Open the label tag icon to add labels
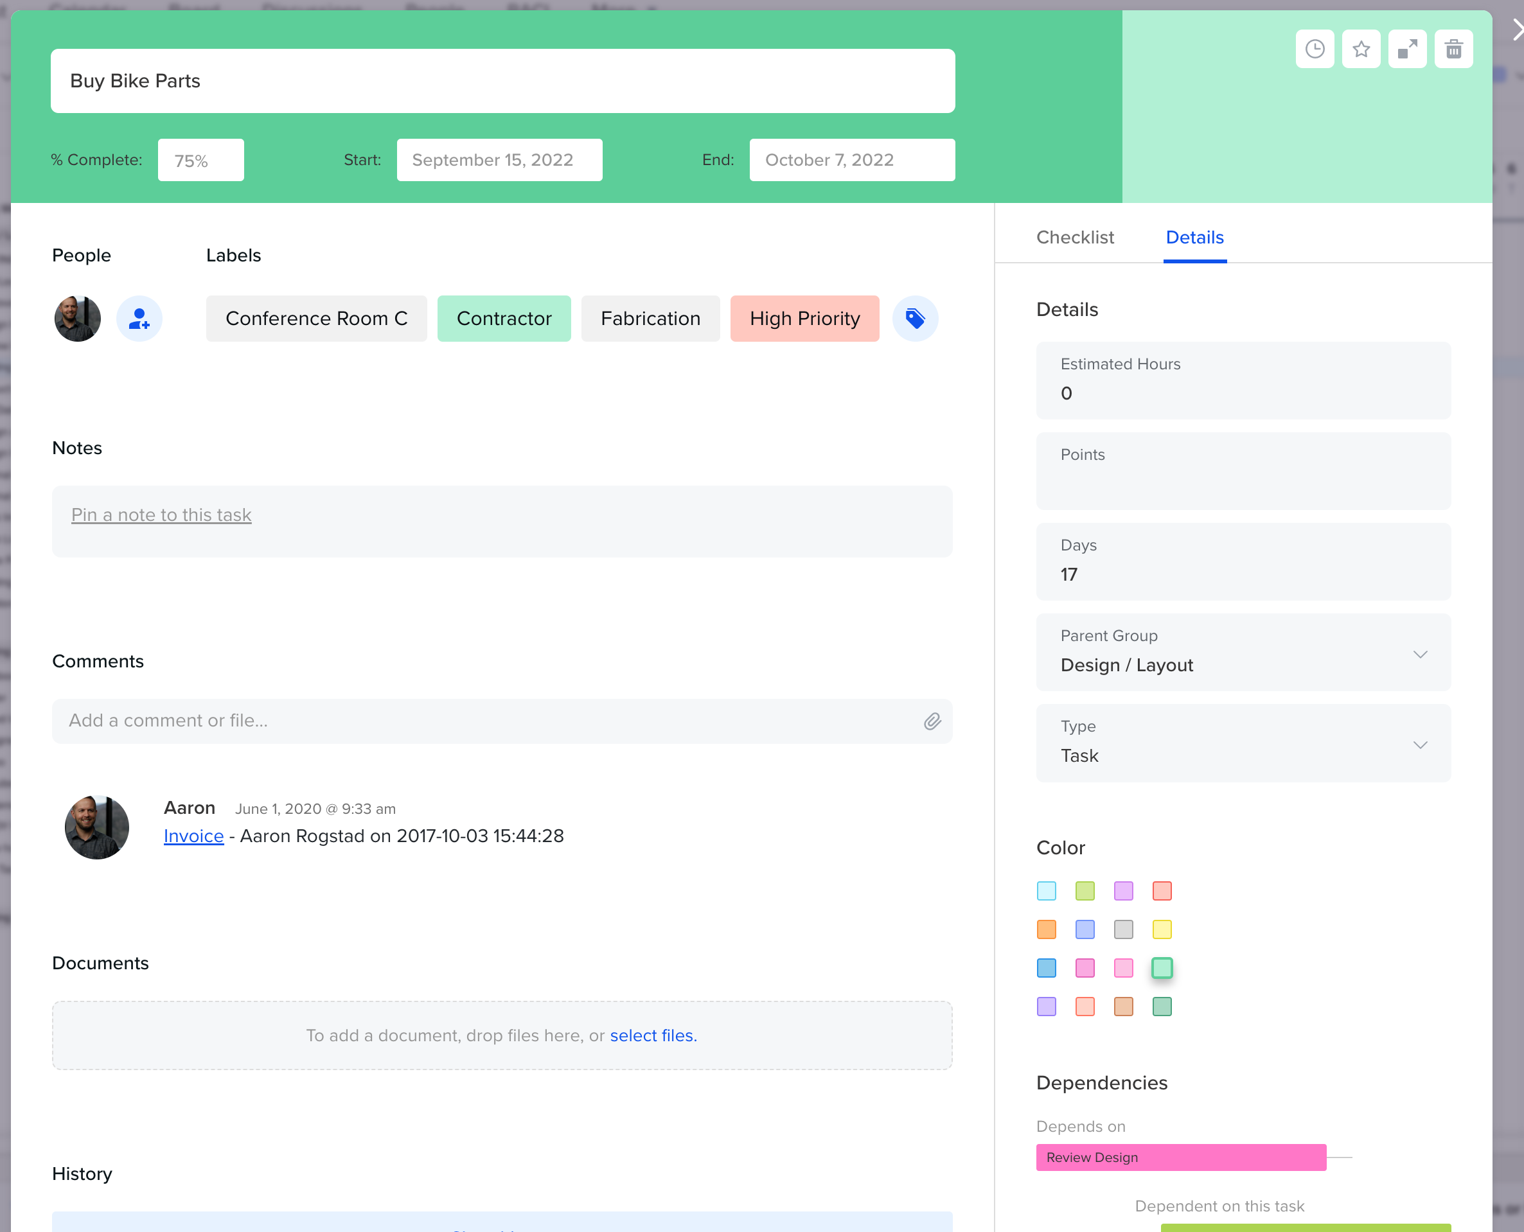 pos(915,319)
